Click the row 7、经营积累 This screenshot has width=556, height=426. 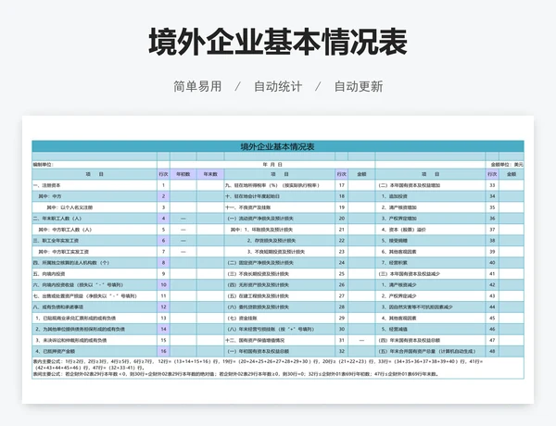pyautogui.click(x=431, y=263)
